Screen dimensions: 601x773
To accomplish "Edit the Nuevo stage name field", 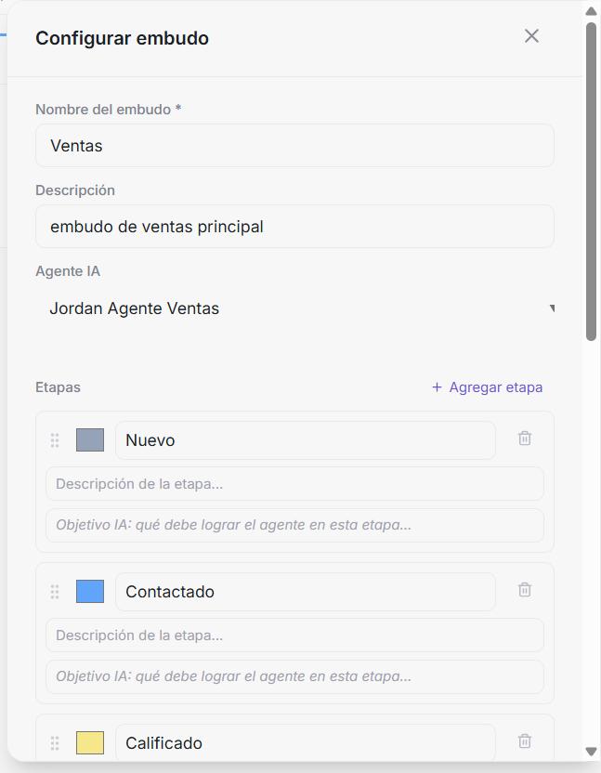I will [306, 440].
